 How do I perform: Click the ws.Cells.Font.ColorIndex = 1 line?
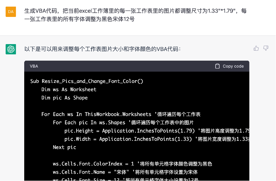[132, 164]
